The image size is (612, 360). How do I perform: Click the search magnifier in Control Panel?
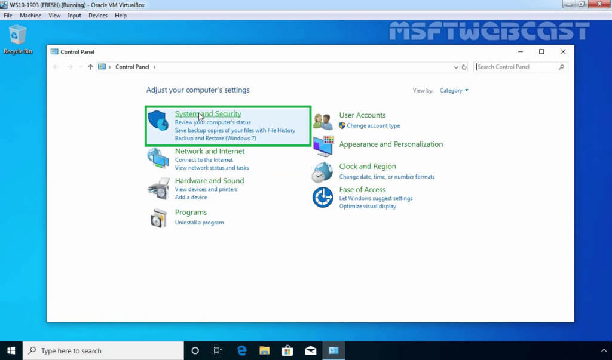(x=561, y=67)
